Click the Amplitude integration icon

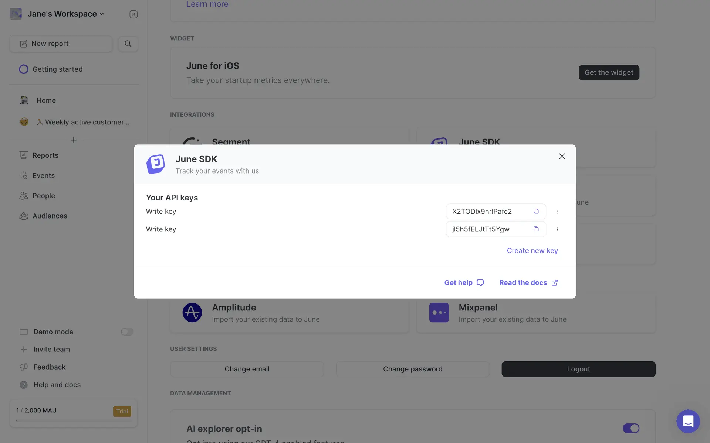(x=192, y=313)
